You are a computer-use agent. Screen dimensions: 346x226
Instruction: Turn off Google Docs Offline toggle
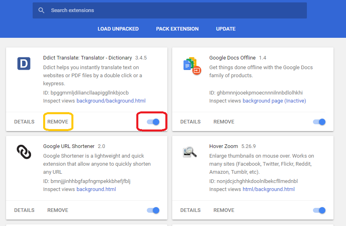[319, 122]
